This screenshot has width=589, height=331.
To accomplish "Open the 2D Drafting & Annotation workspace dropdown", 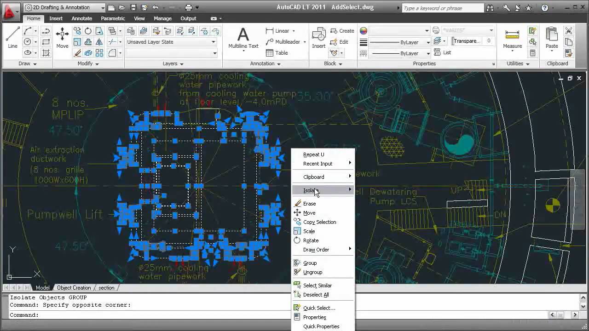I will coord(64,7).
